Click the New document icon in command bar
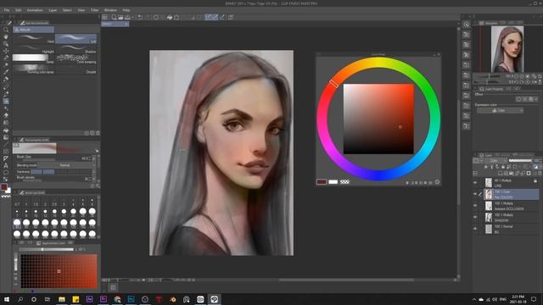 (114, 17)
